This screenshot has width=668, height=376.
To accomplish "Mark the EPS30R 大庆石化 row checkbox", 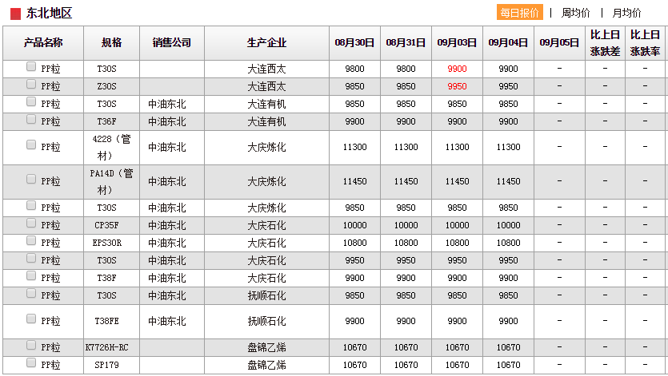I will pyautogui.click(x=30, y=241).
